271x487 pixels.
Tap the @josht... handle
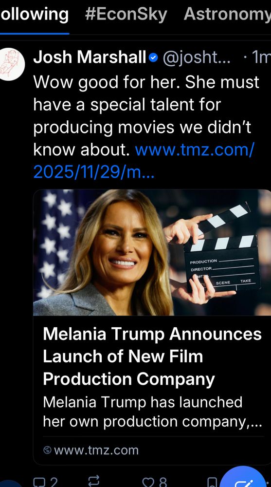coord(197,58)
